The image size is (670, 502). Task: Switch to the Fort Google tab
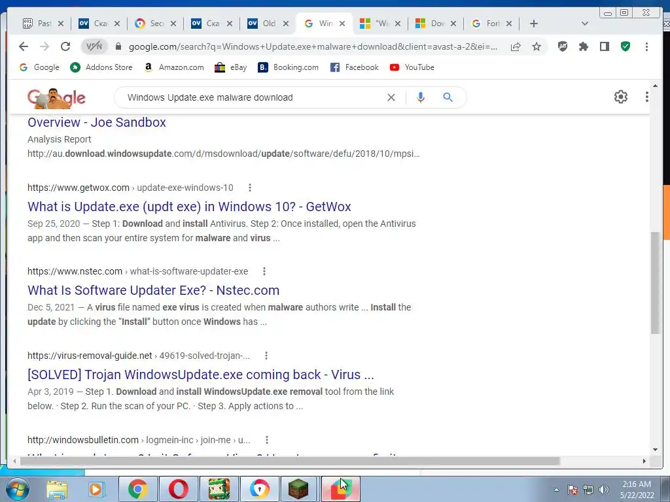pyautogui.click(x=487, y=24)
